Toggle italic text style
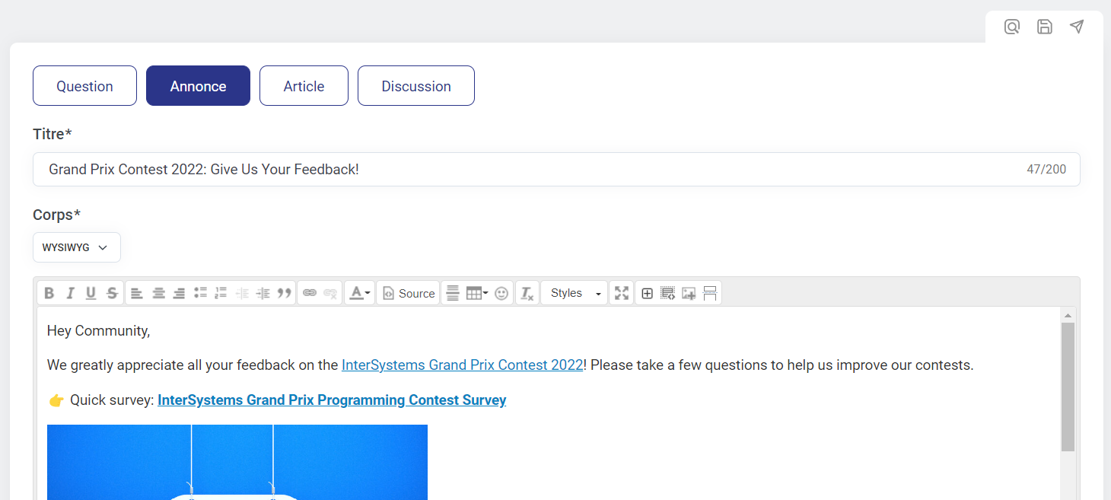Image resolution: width=1111 pixels, height=500 pixels. [x=70, y=293]
